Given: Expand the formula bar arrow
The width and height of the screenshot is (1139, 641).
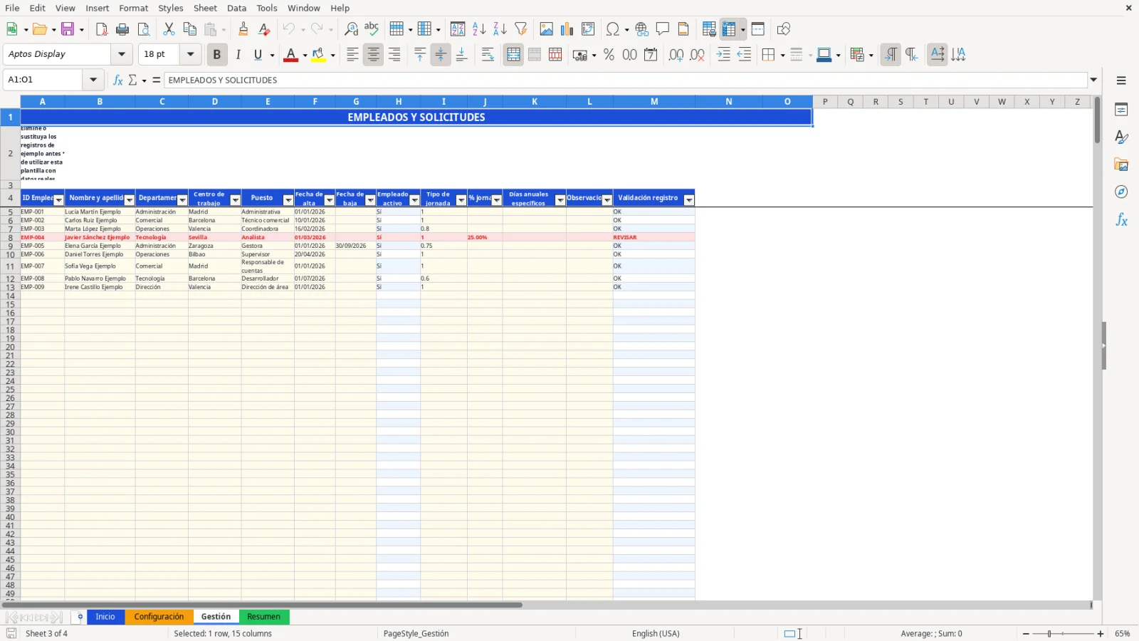Looking at the screenshot, I should coord(1094,80).
